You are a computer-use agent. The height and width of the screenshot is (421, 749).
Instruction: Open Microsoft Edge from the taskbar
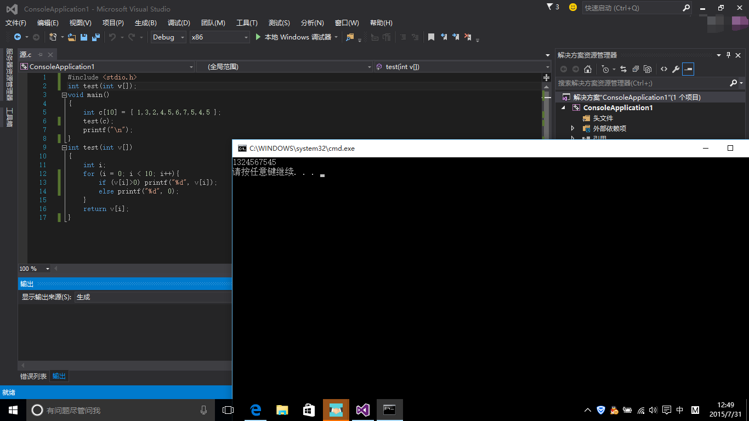[x=256, y=410]
